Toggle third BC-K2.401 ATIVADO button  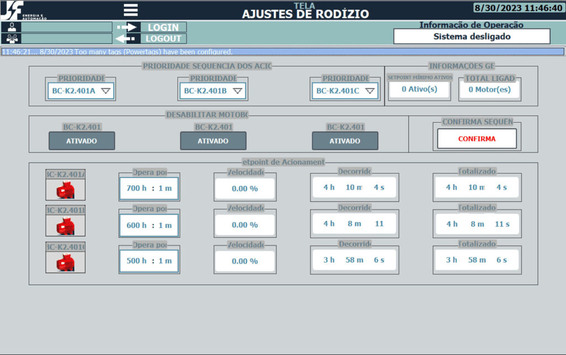pos(345,141)
